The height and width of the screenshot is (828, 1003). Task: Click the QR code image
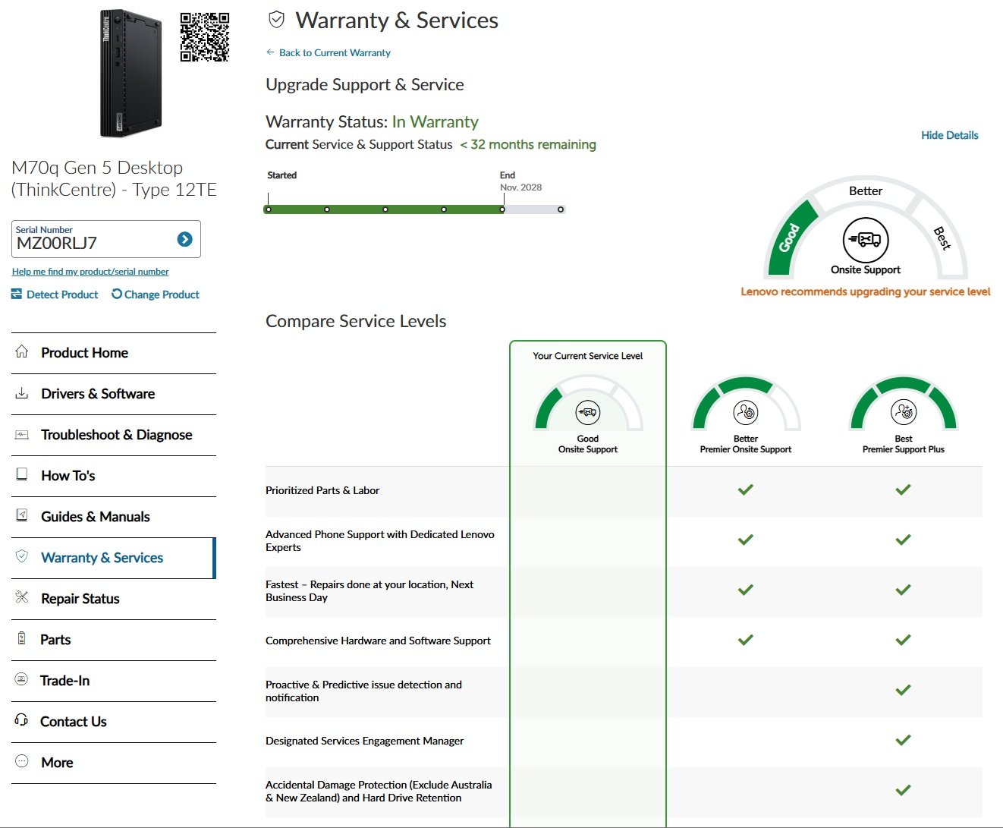click(205, 36)
